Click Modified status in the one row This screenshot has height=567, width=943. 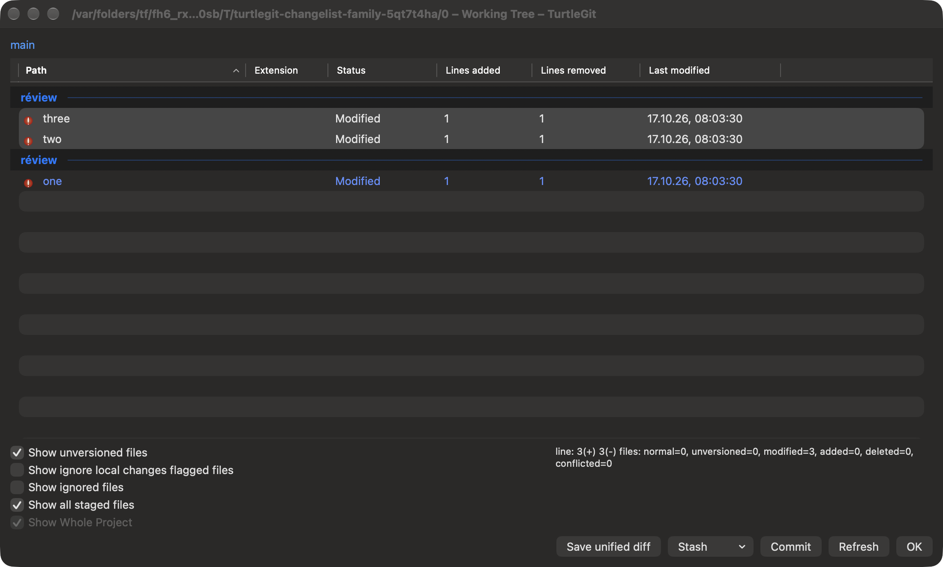pos(357,181)
